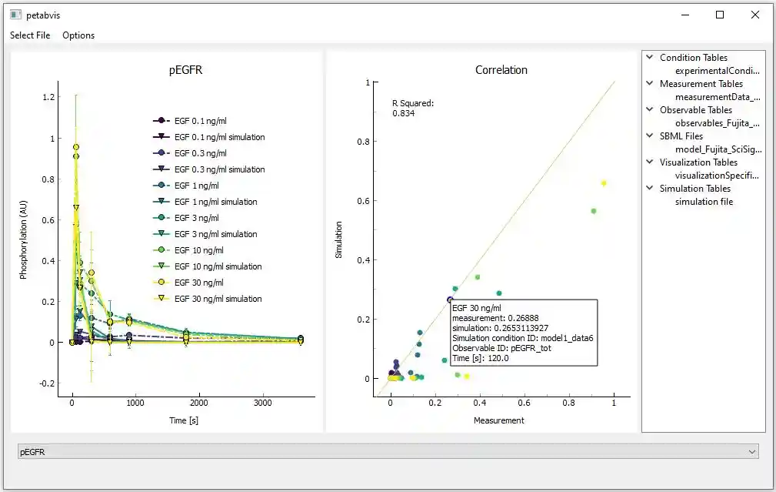Viewport: 776px width, 492px height.
Task: Click the EGF 10 ng/ml simulation legend entry
Action: tap(208, 266)
